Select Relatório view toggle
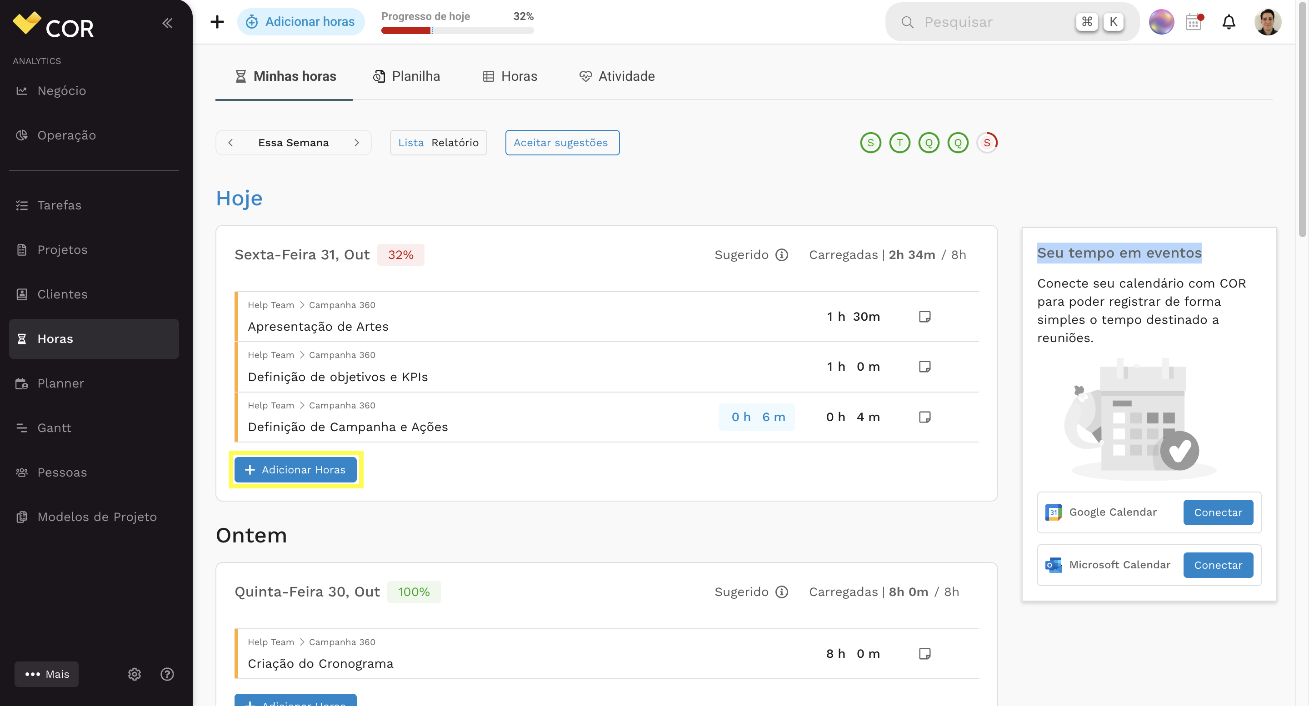The height and width of the screenshot is (706, 1309). [x=455, y=143]
